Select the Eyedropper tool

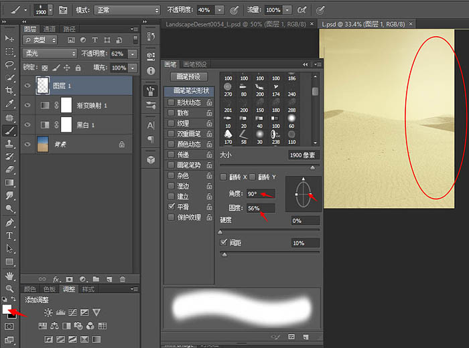pyautogui.click(x=10, y=104)
